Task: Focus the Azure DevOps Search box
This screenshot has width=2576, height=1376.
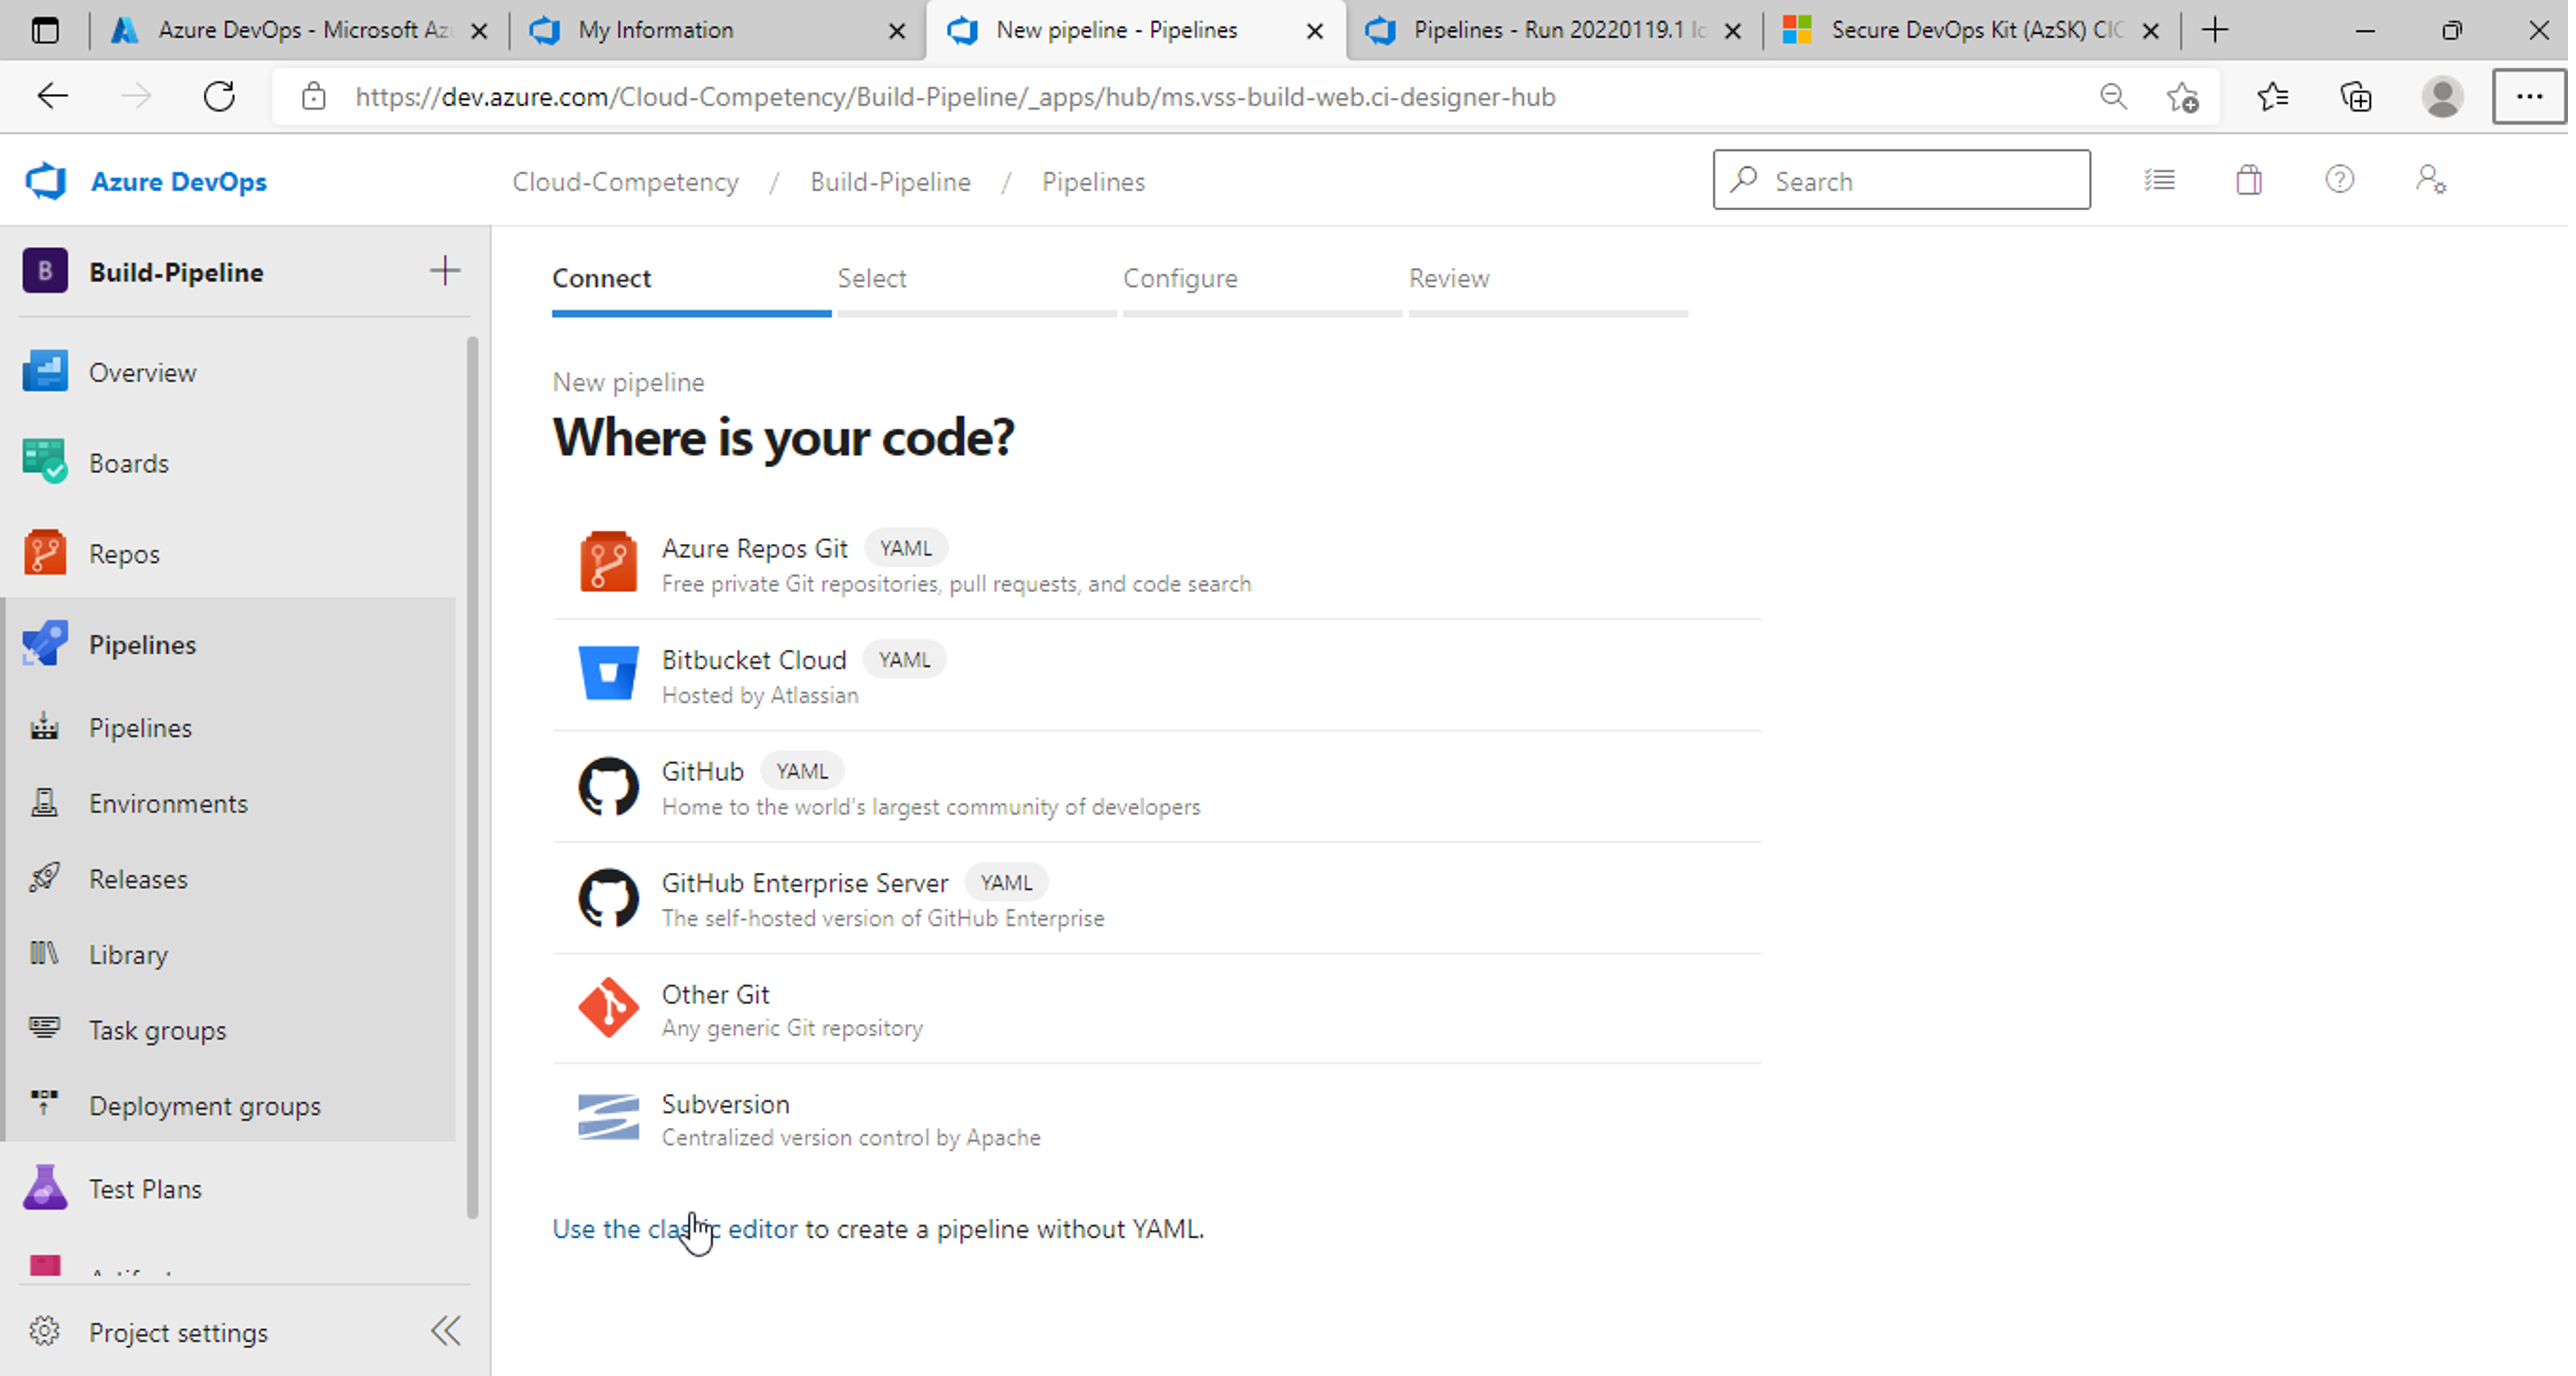Action: [x=1901, y=180]
